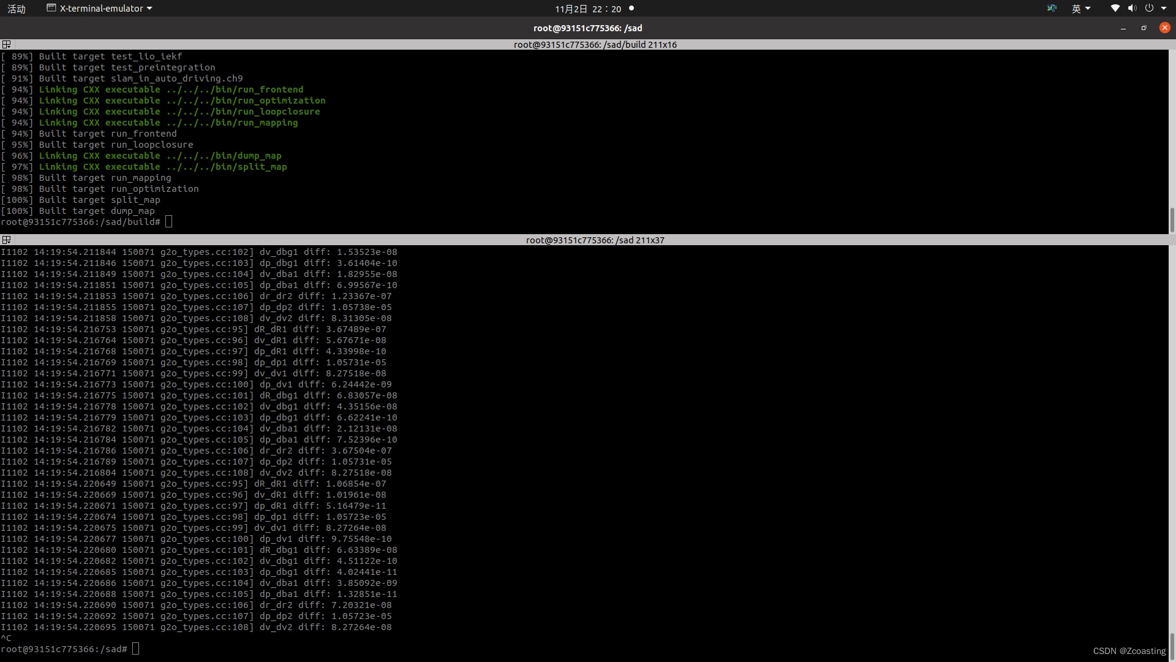The width and height of the screenshot is (1176, 662).
Task: Click the volume speaker icon
Action: click(1132, 9)
